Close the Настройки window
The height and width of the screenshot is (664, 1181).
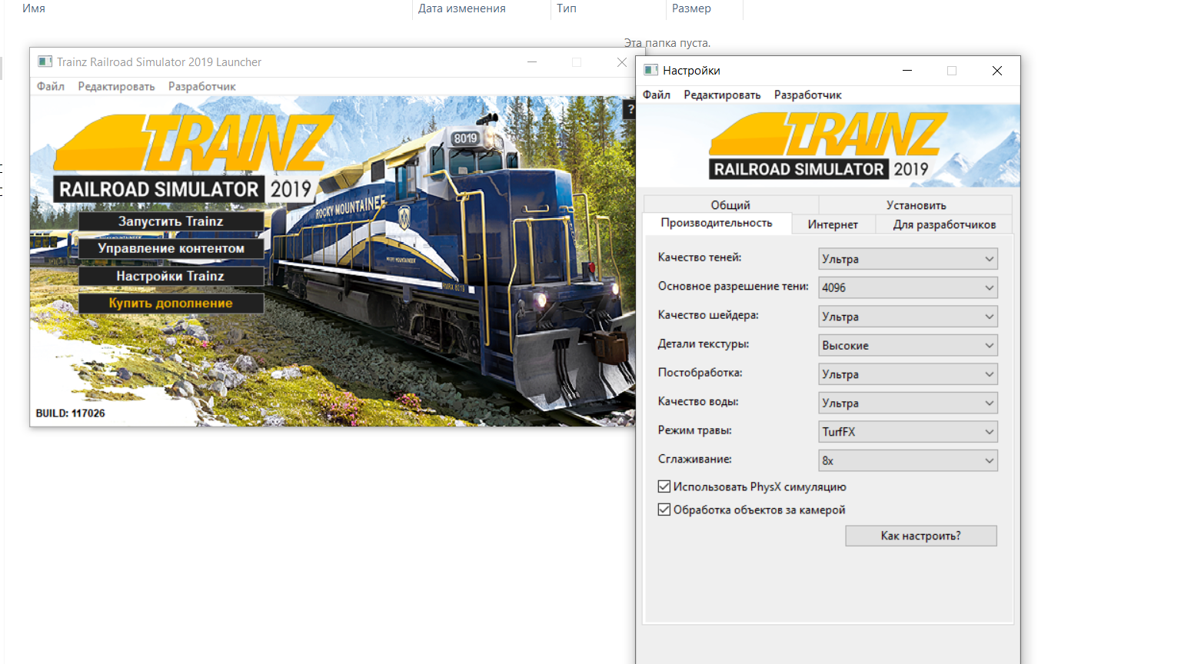(997, 71)
